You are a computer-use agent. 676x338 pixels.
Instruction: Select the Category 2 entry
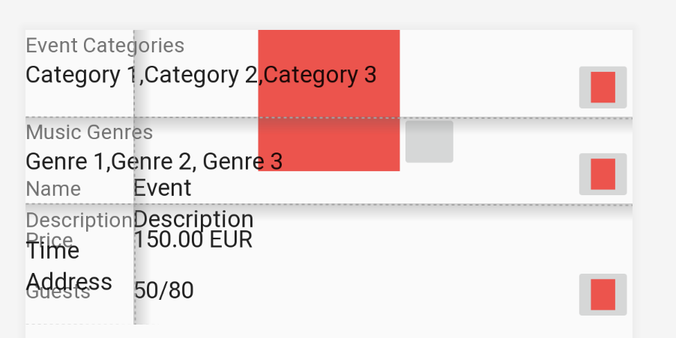click(201, 75)
